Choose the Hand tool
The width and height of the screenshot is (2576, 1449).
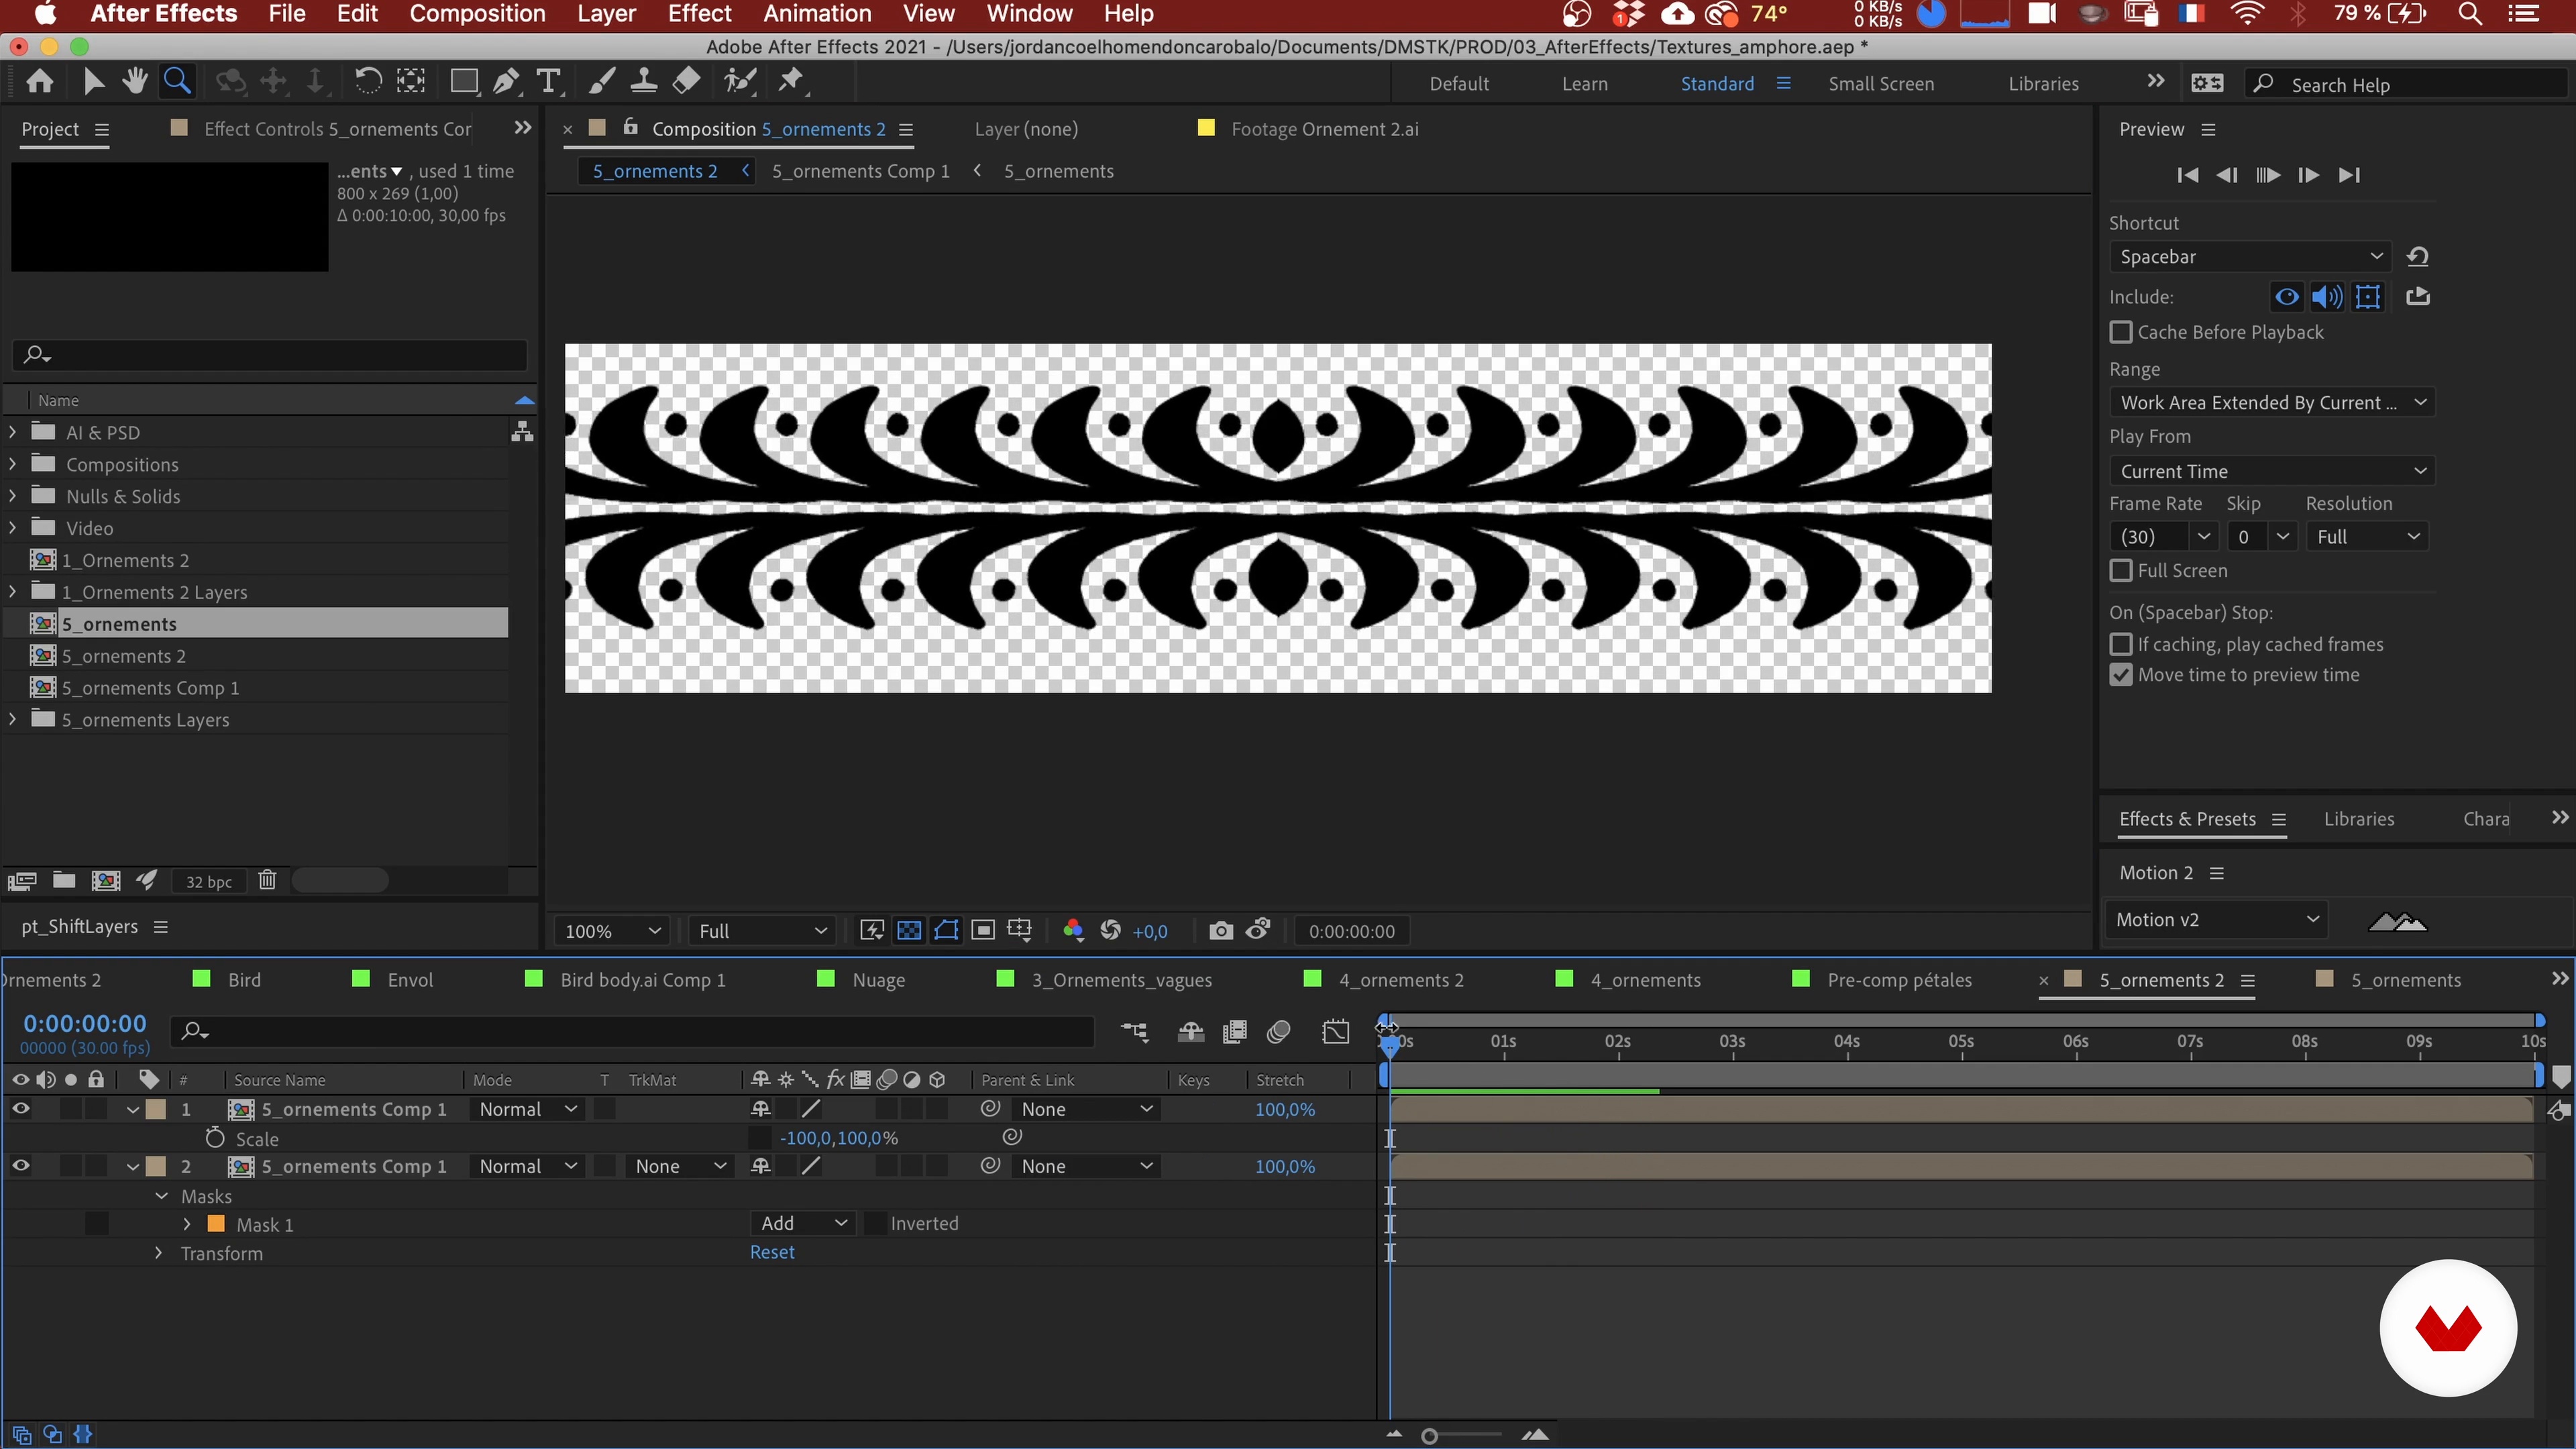pos(135,81)
